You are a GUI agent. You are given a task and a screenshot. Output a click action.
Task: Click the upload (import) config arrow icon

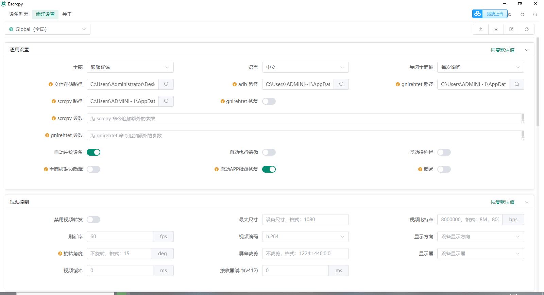tap(480, 29)
